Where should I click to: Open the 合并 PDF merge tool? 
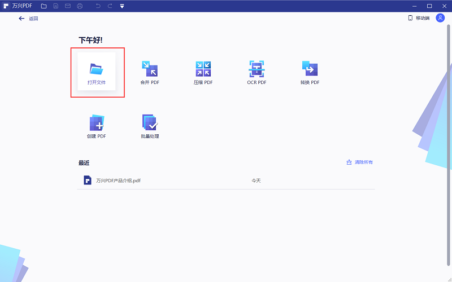tap(150, 72)
